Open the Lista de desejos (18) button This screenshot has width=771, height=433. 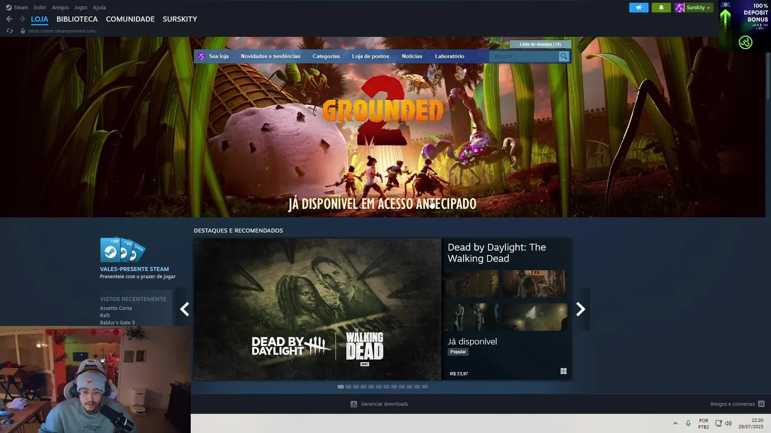(x=540, y=44)
